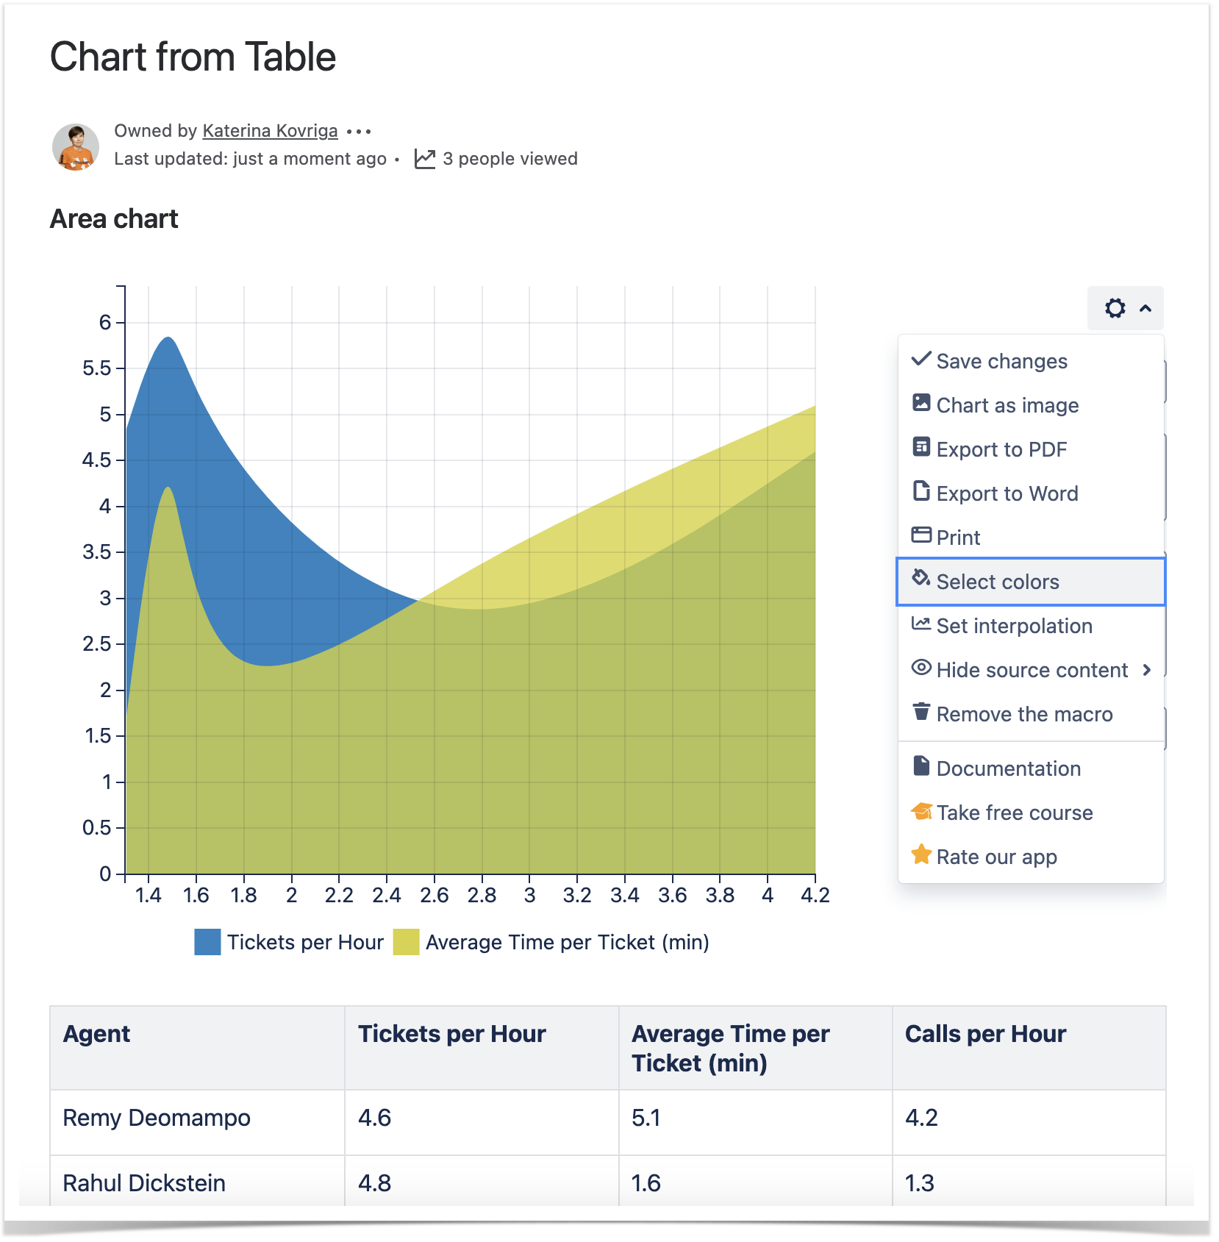Click the gear settings icon
The image size is (1219, 1242).
1115,308
